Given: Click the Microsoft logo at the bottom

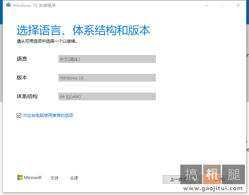Looking at the screenshot, I should point(30,178).
